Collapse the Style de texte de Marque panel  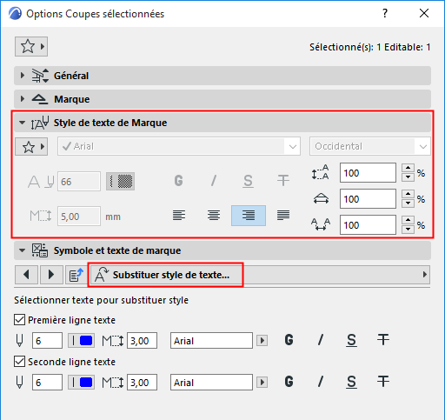pos(222,123)
